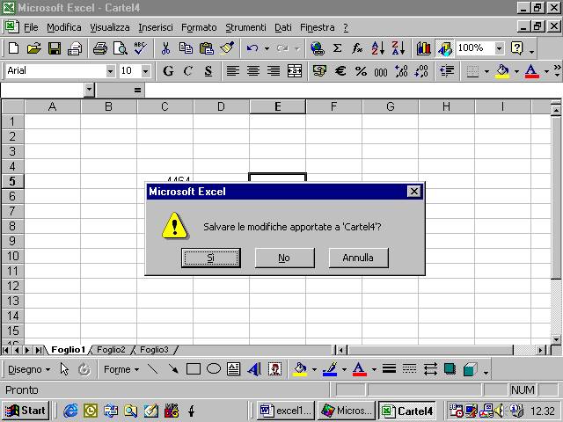Expand formatting toolbar More Buttons chevron
This screenshot has width=563, height=422.
click(x=557, y=70)
